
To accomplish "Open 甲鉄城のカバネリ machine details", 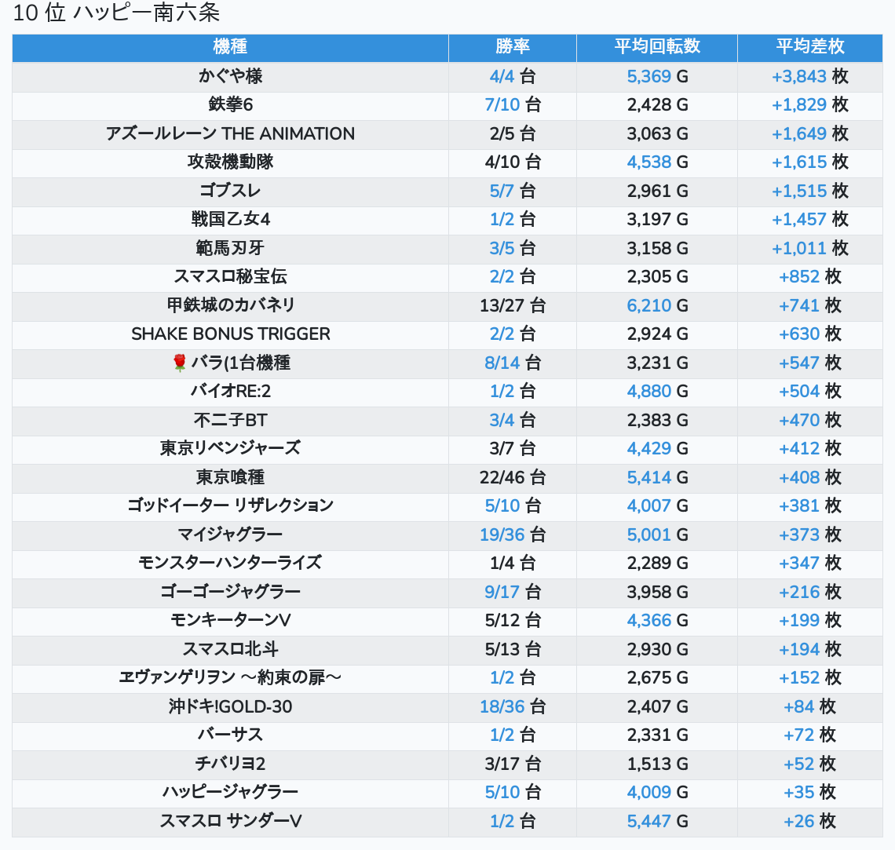I will coord(230,305).
